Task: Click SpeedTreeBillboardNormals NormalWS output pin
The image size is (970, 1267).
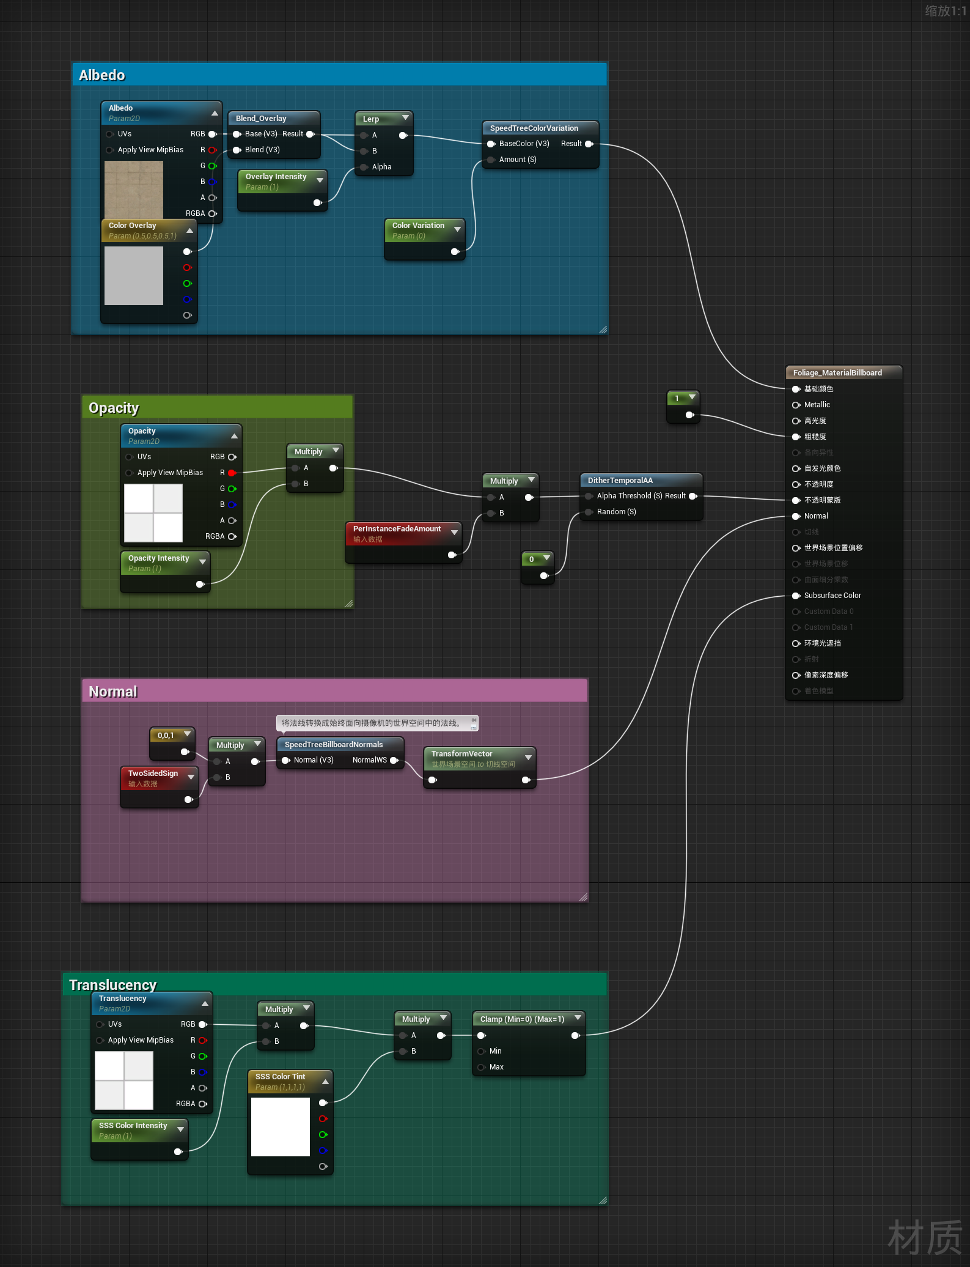Action: tap(394, 760)
